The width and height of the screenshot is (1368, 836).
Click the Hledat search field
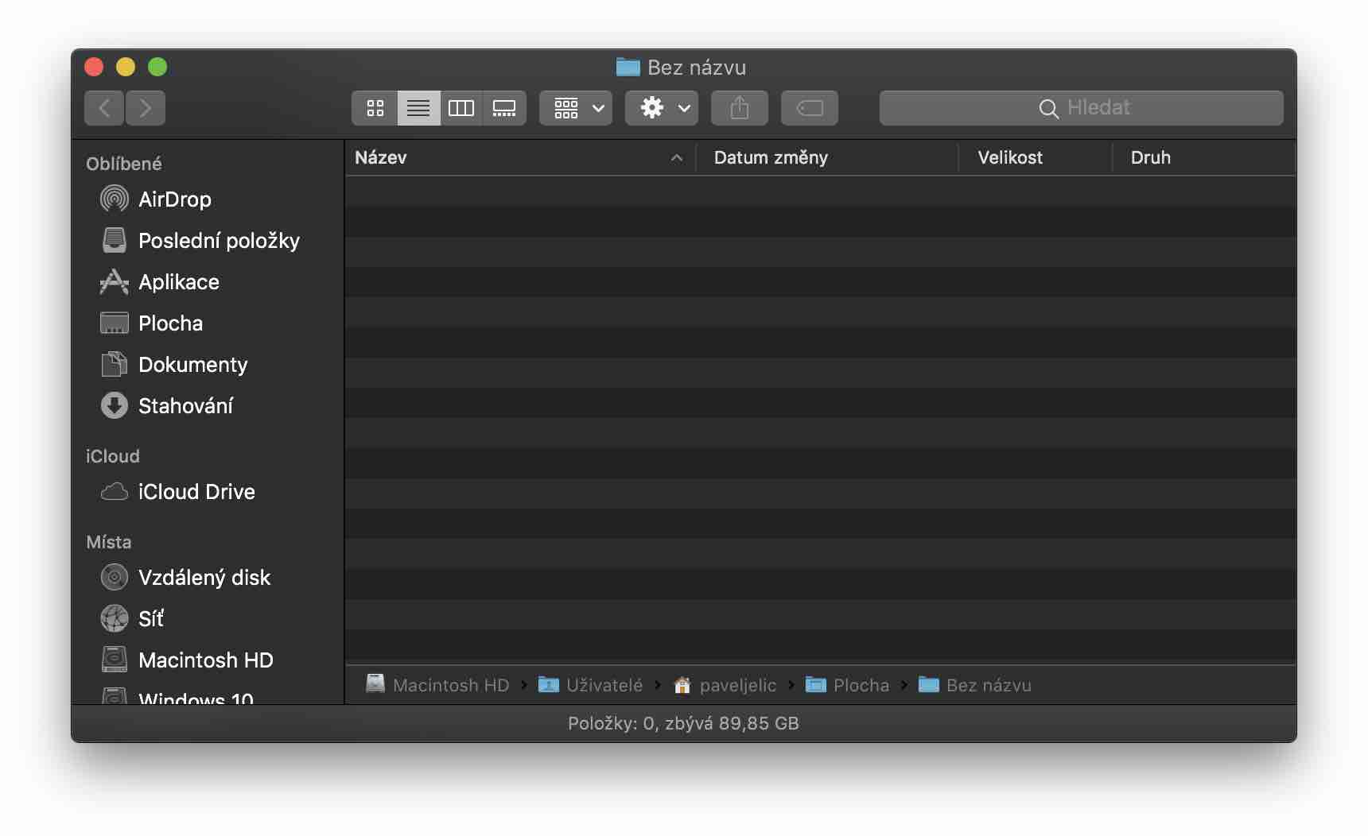pos(1082,108)
